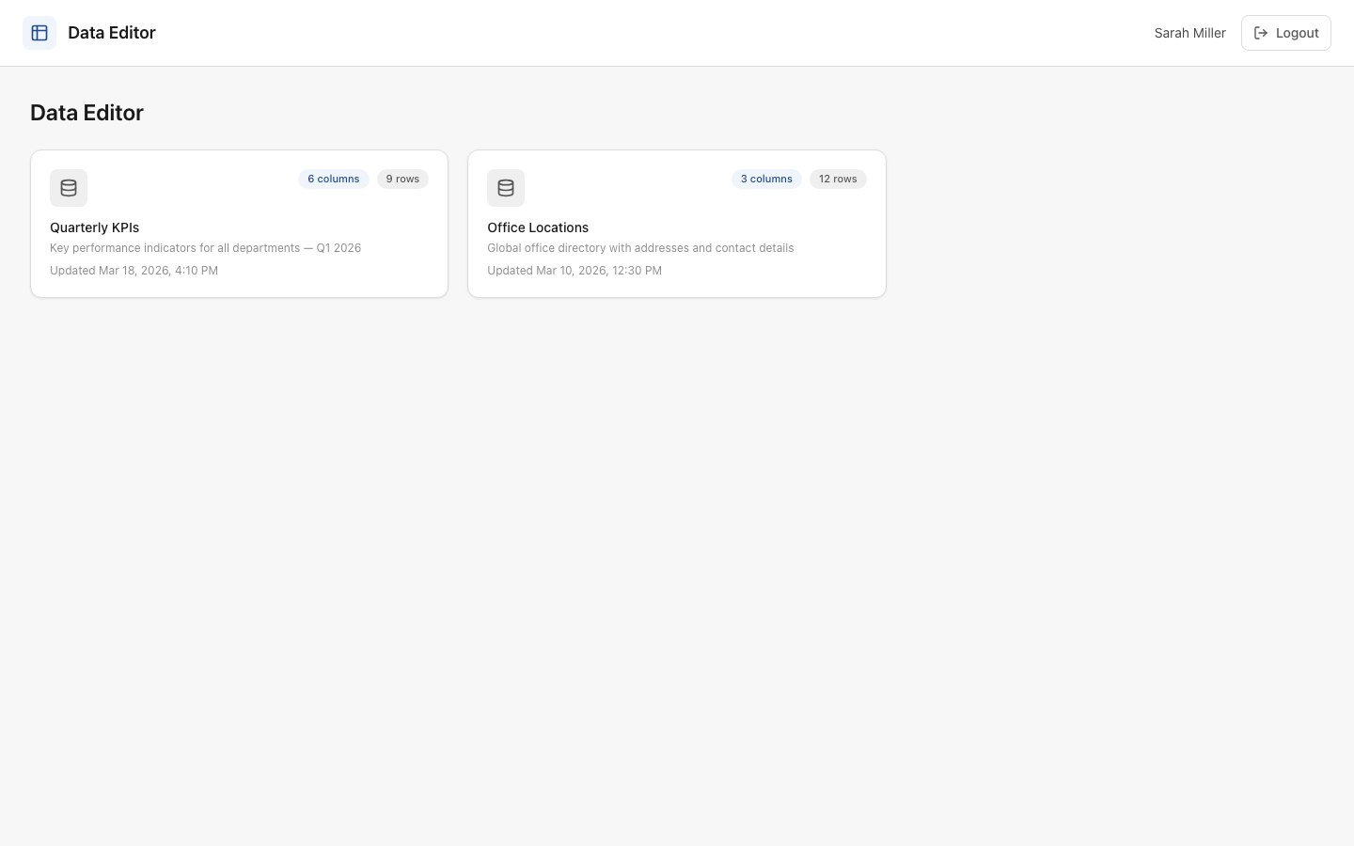Click the Data Editor grid logo icon
Image resolution: width=1354 pixels, height=846 pixels.
(x=39, y=33)
